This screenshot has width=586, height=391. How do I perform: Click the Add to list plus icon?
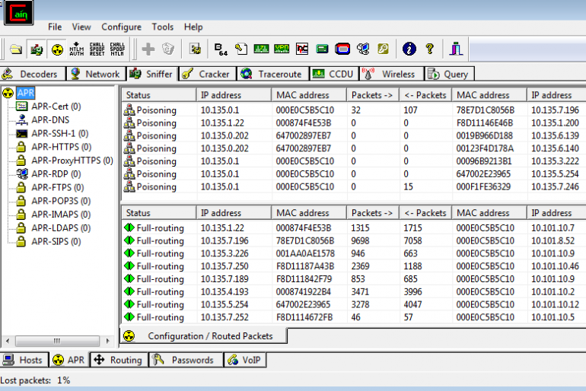(x=148, y=49)
